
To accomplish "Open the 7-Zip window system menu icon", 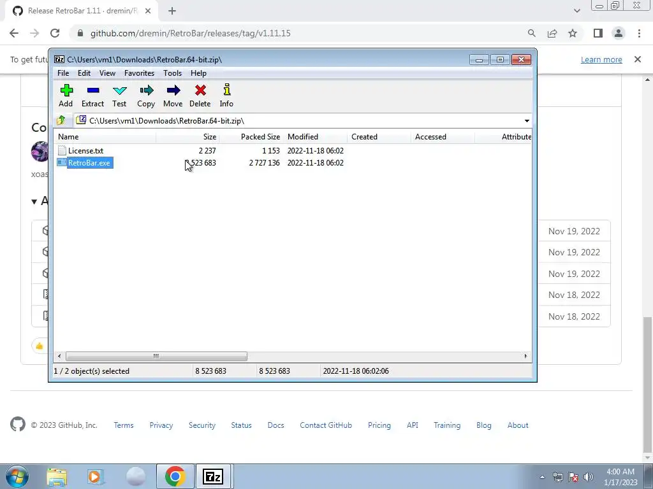I will (x=59, y=59).
